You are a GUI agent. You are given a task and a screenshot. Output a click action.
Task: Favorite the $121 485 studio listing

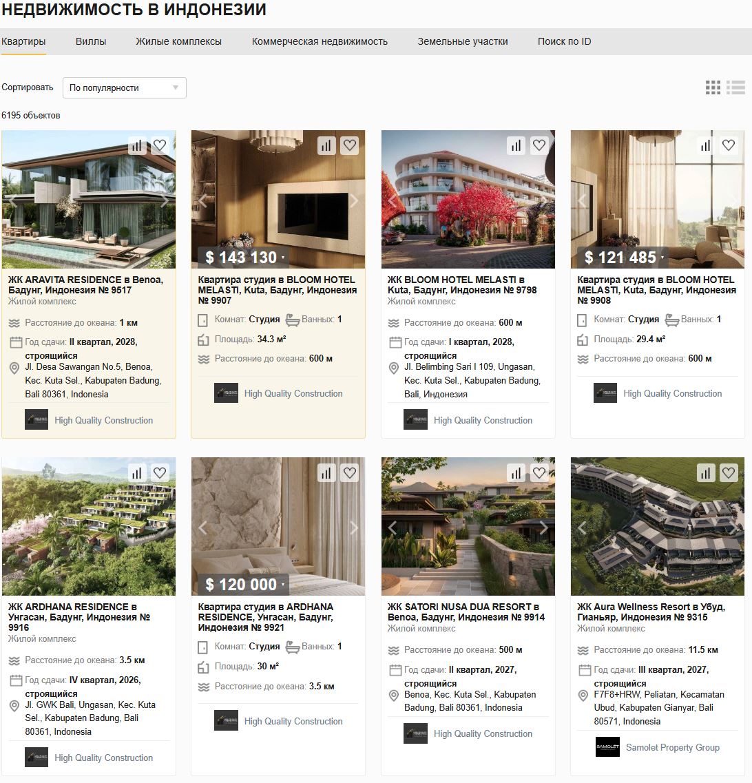pyautogui.click(x=729, y=145)
